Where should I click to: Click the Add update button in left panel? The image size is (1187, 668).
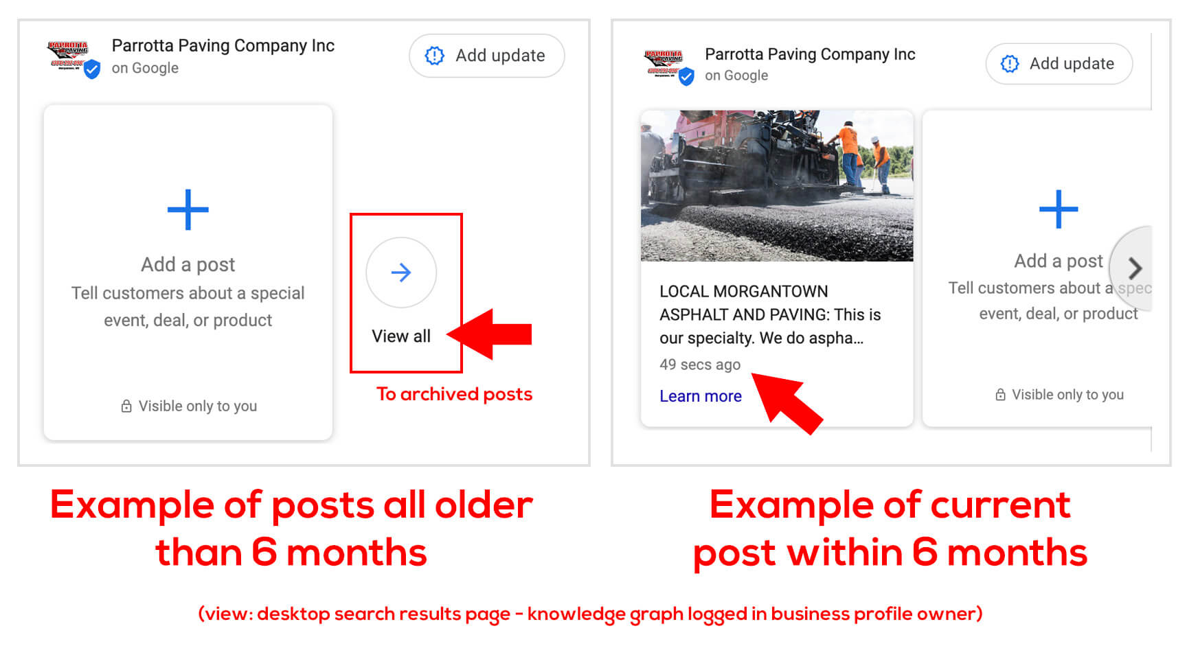point(486,56)
